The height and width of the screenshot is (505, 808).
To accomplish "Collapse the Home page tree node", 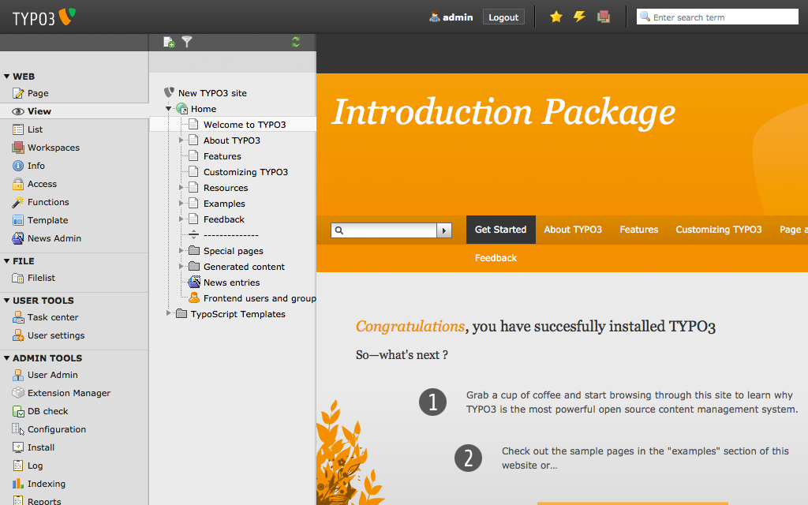I will point(169,109).
